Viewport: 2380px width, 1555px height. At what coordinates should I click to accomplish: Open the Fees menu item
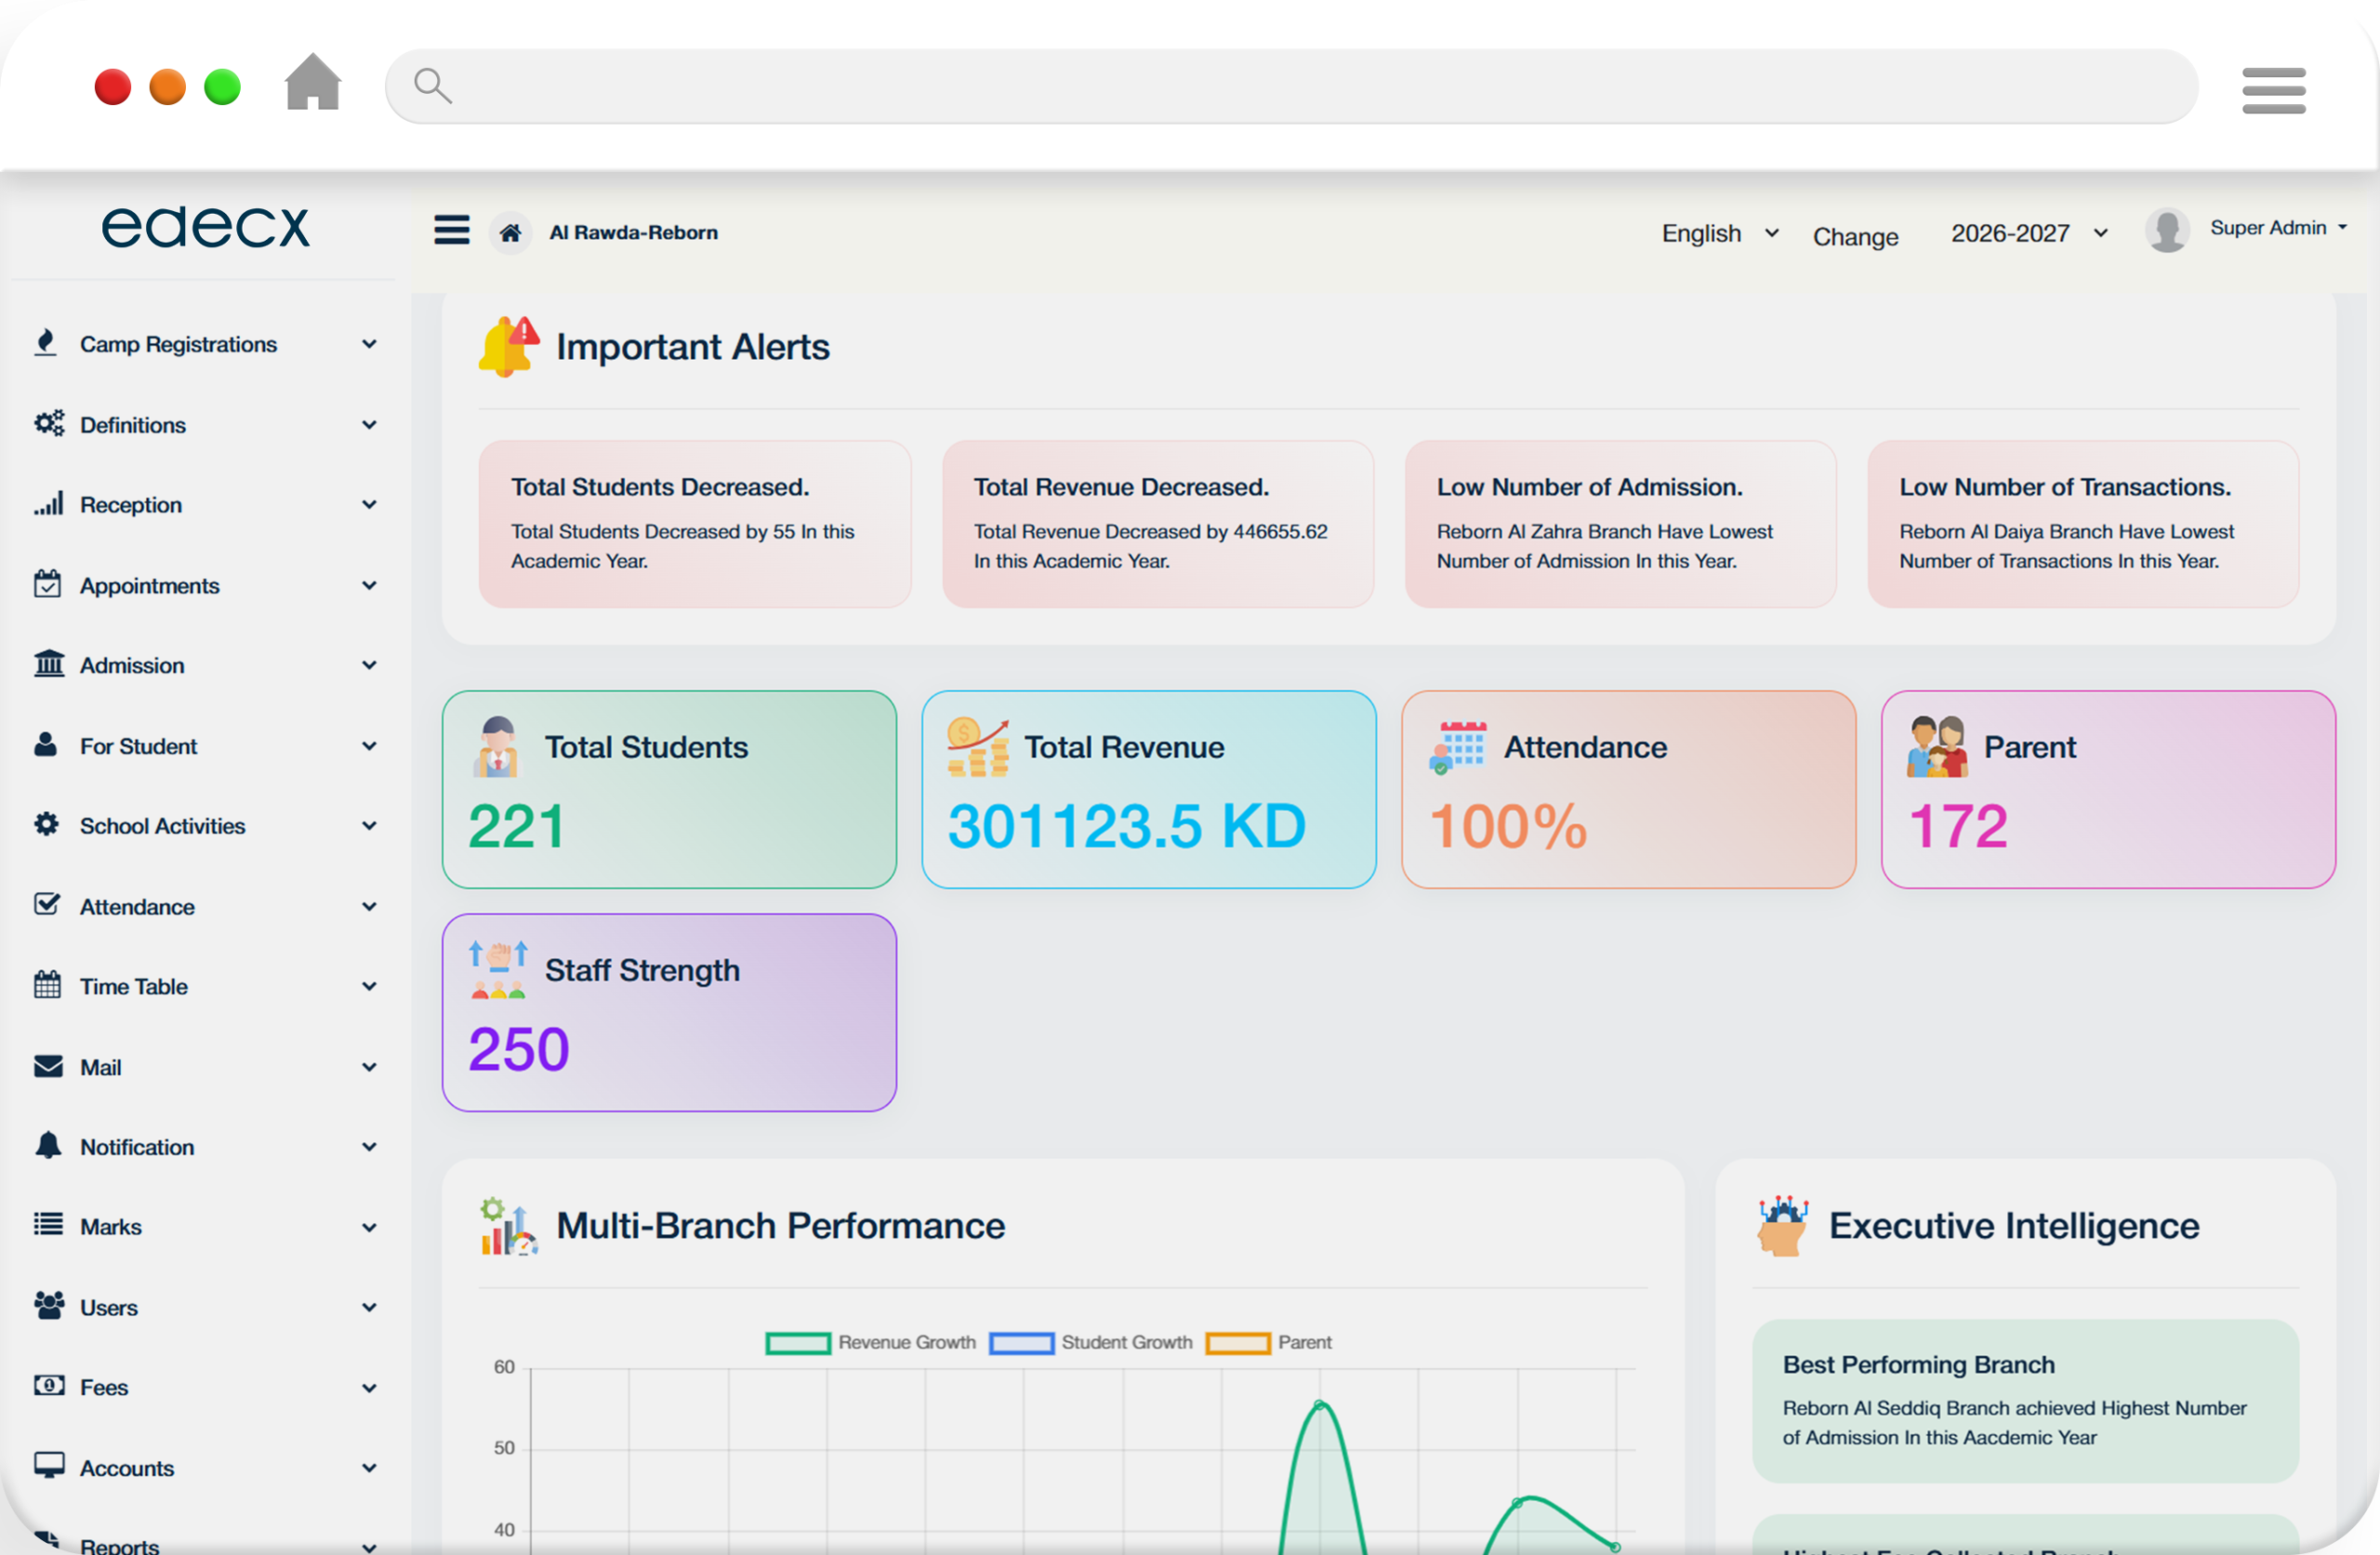[x=205, y=1387]
